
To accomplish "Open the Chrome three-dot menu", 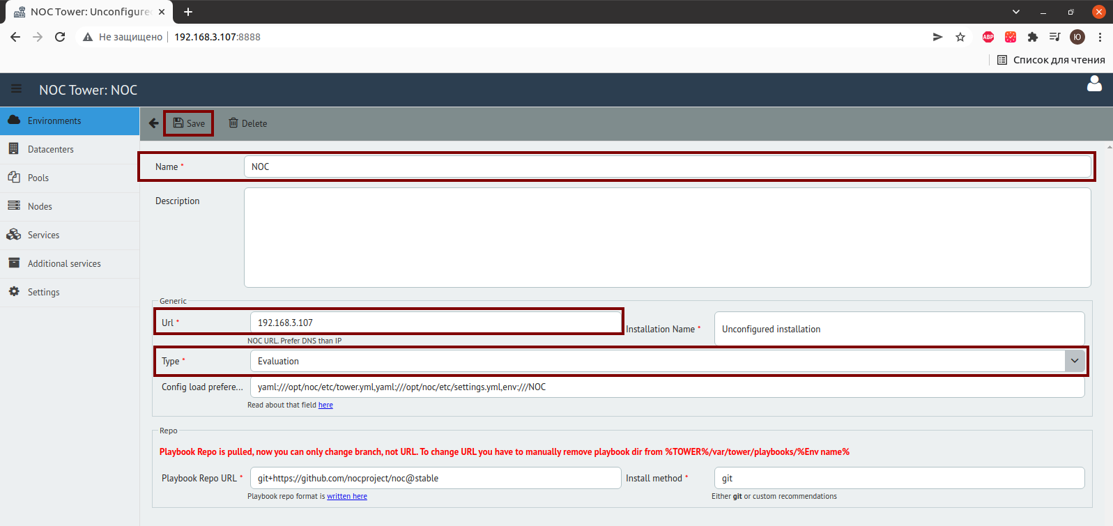I will click(x=1100, y=37).
